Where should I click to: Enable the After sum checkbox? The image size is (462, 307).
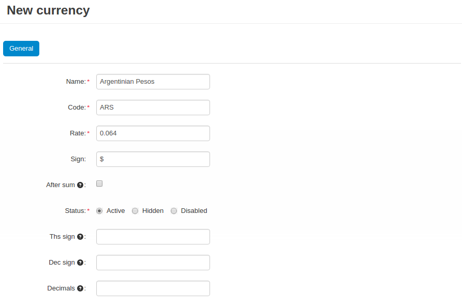coord(99,183)
